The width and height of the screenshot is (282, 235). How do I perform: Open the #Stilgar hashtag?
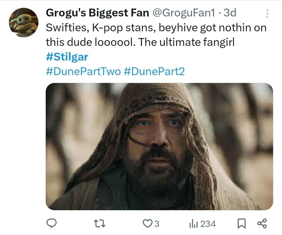click(x=67, y=57)
